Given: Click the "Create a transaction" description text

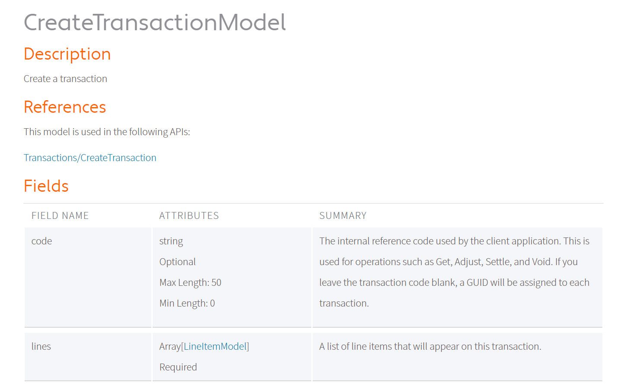Looking at the screenshot, I should tap(65, 79).
